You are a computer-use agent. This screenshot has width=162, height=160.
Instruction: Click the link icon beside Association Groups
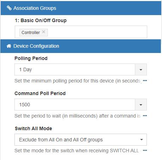(9, 8)
